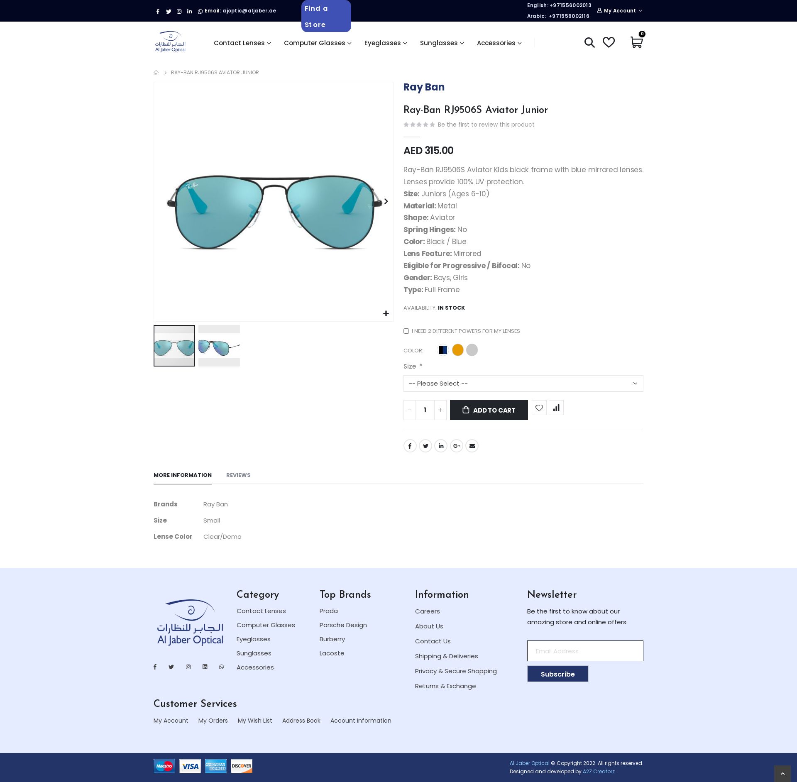Go to home via breadcrumb house icon
Viewport: 797px width, 782px height.
coord(156,73)
